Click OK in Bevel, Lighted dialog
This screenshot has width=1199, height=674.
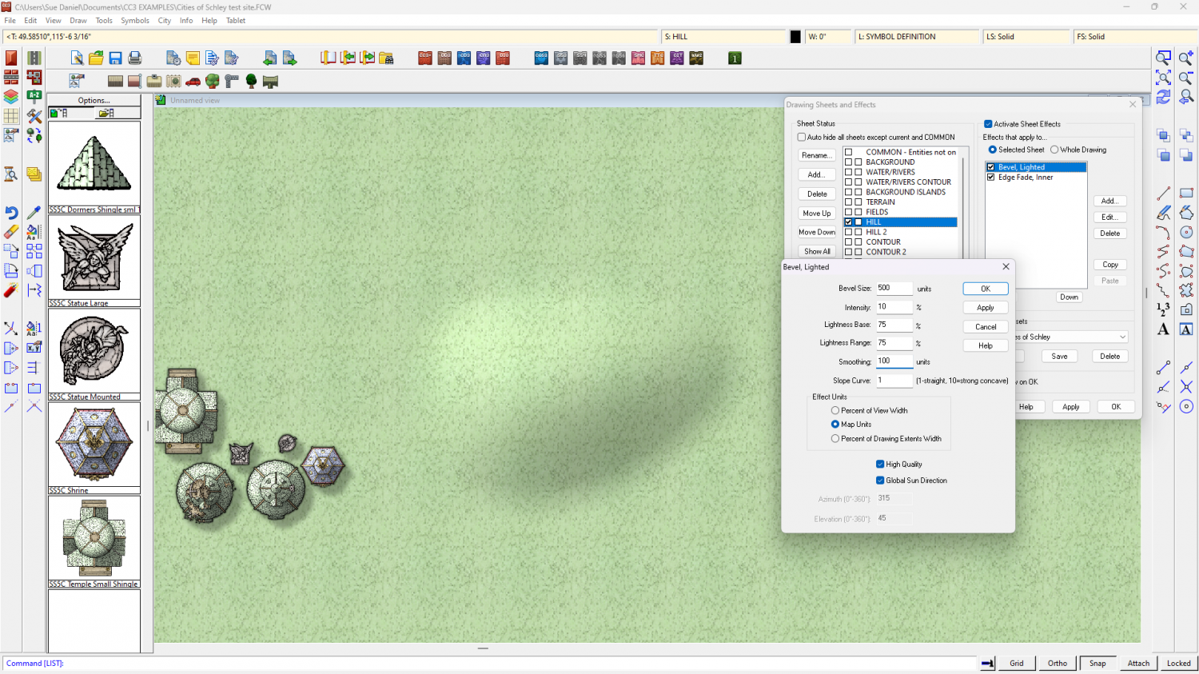tap(986, 289)
